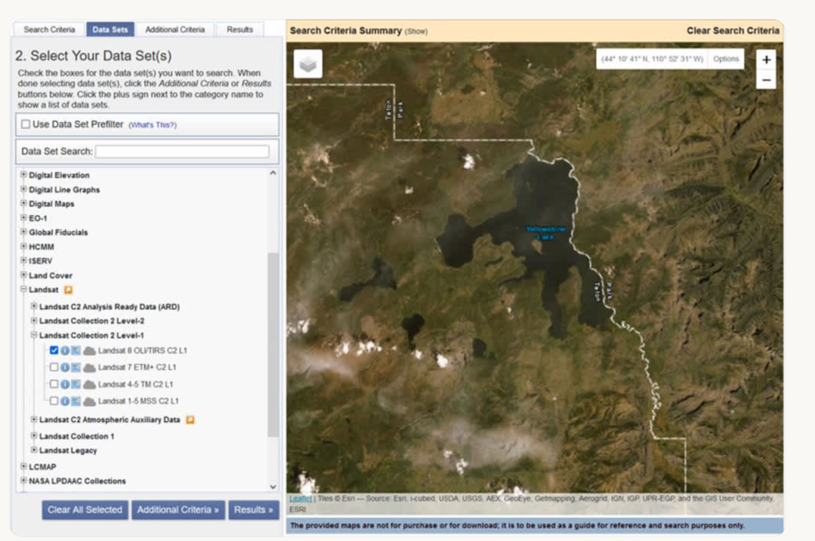Click the Clear Search Criteria link
The width and height of the screenshot is (815, 541).
(x=732, y=31)
